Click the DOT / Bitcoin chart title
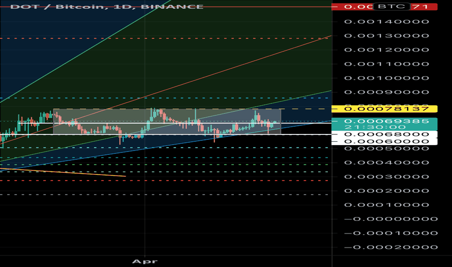The height and width of the screenshot is (267, 452). tap(107, 7)
